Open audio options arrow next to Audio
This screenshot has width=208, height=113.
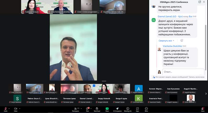(9, 109)
